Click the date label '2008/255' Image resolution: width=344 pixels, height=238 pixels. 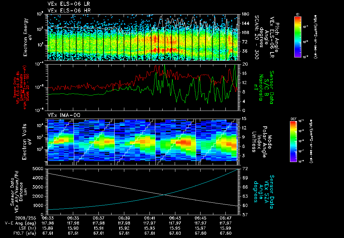click(26, 218)
